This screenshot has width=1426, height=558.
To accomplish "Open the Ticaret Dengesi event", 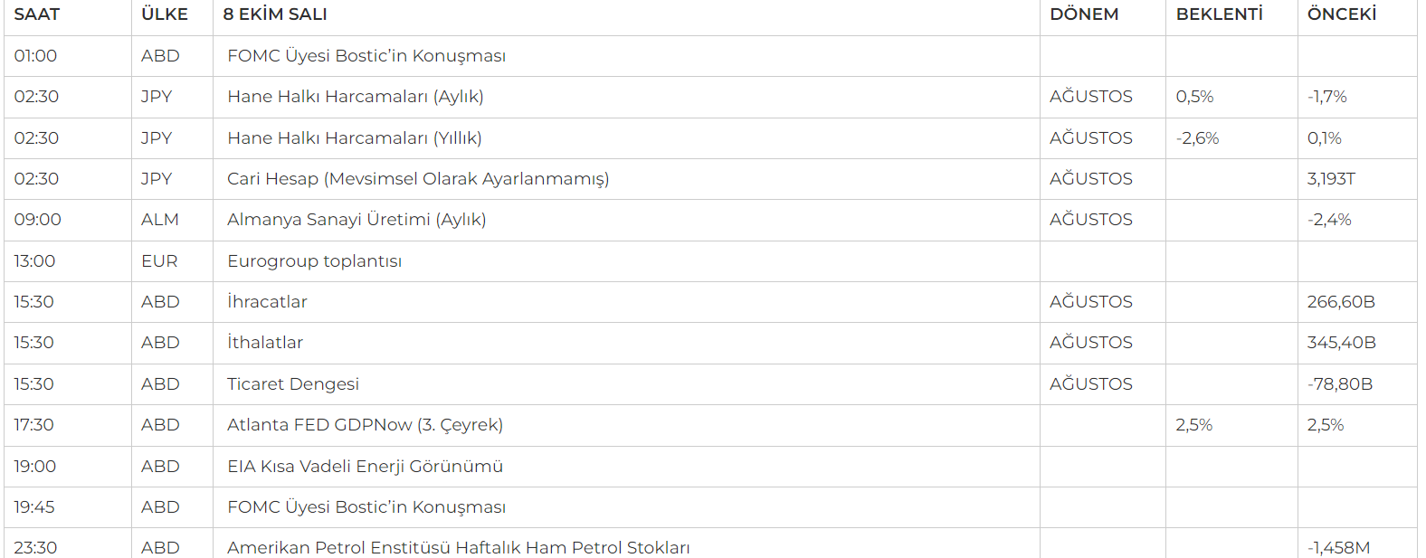I will (293, 384).
